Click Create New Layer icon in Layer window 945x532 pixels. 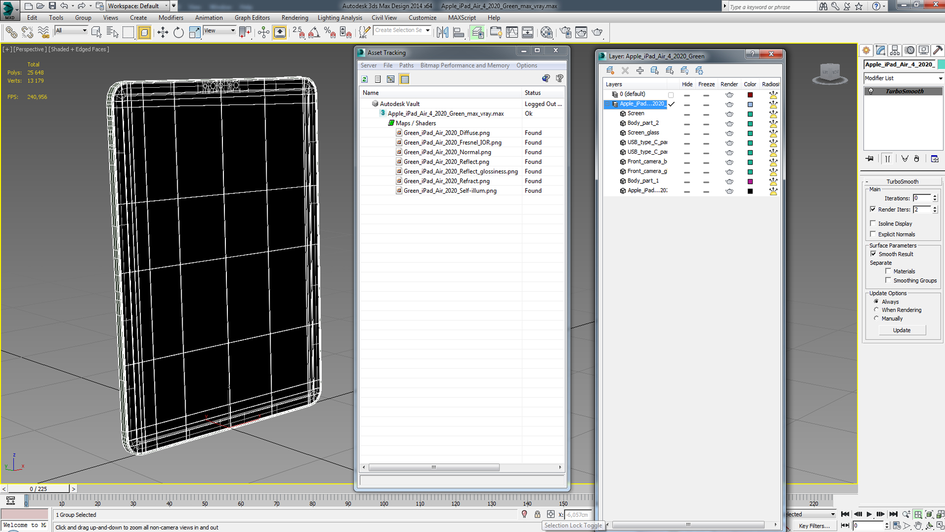(610, 70)
